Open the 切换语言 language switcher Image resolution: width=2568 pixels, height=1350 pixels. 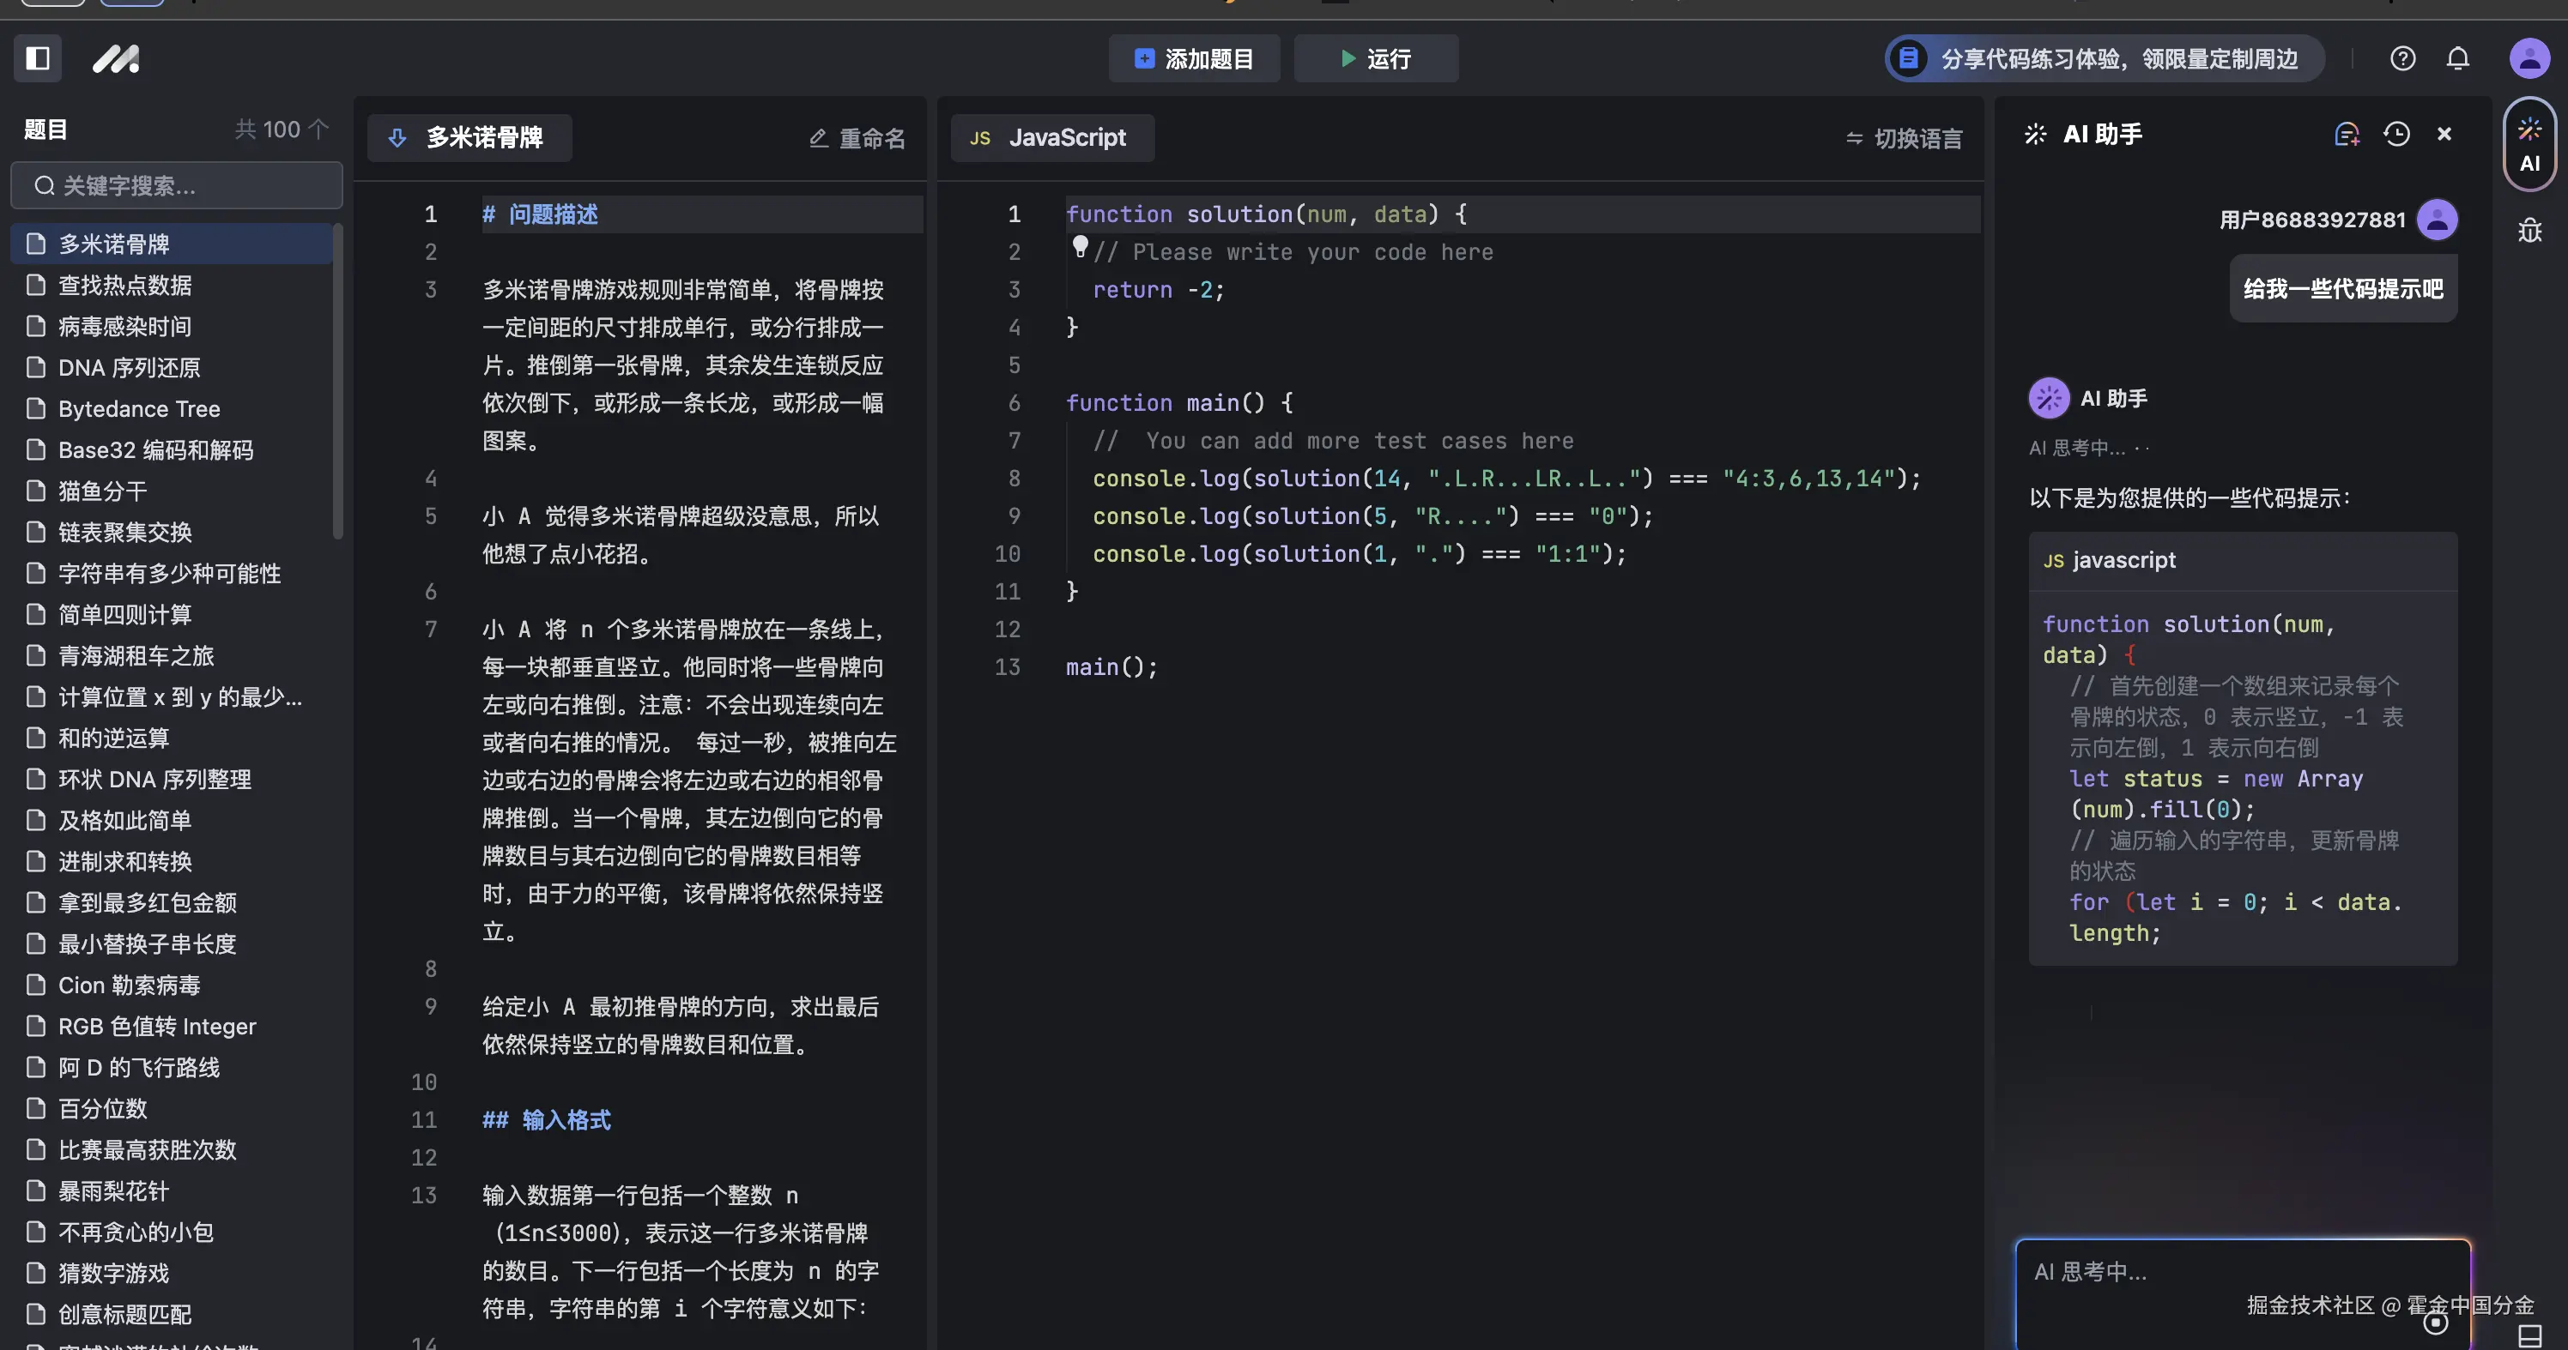[1903, 138]
